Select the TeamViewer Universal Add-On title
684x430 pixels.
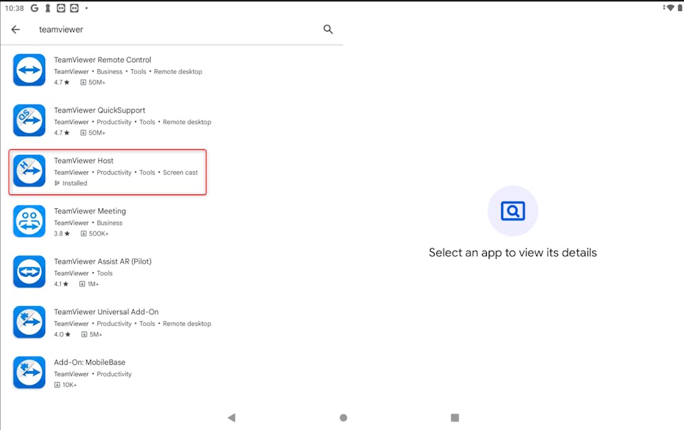point(106,312)
